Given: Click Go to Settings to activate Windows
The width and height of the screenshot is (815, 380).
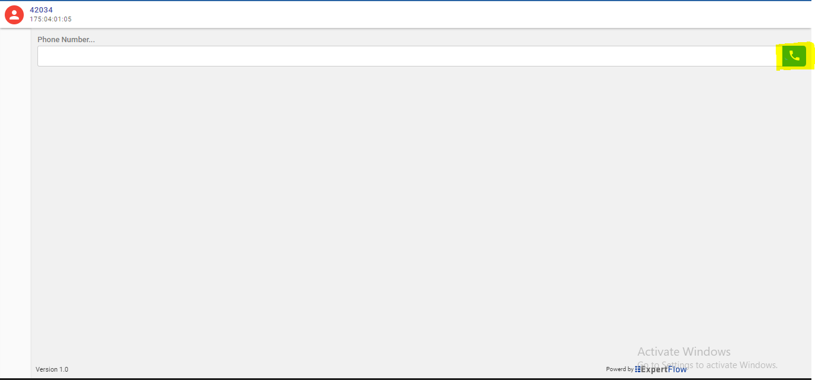Looking at the screenshot, I should (x=707, y=365).
